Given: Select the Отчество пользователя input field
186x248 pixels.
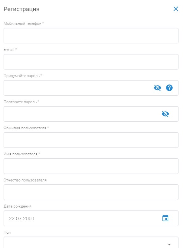Looking at the screenshot, I should (x=91, y=192).
